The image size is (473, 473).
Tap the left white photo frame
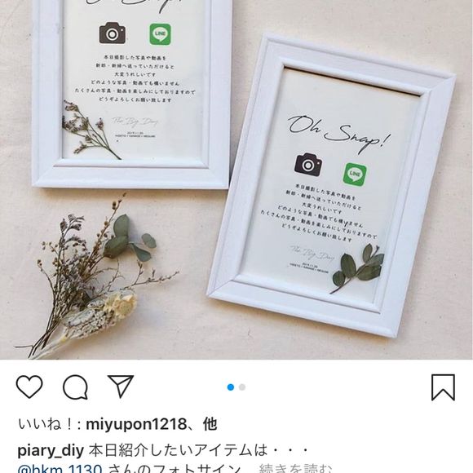[x=132, y=94]
